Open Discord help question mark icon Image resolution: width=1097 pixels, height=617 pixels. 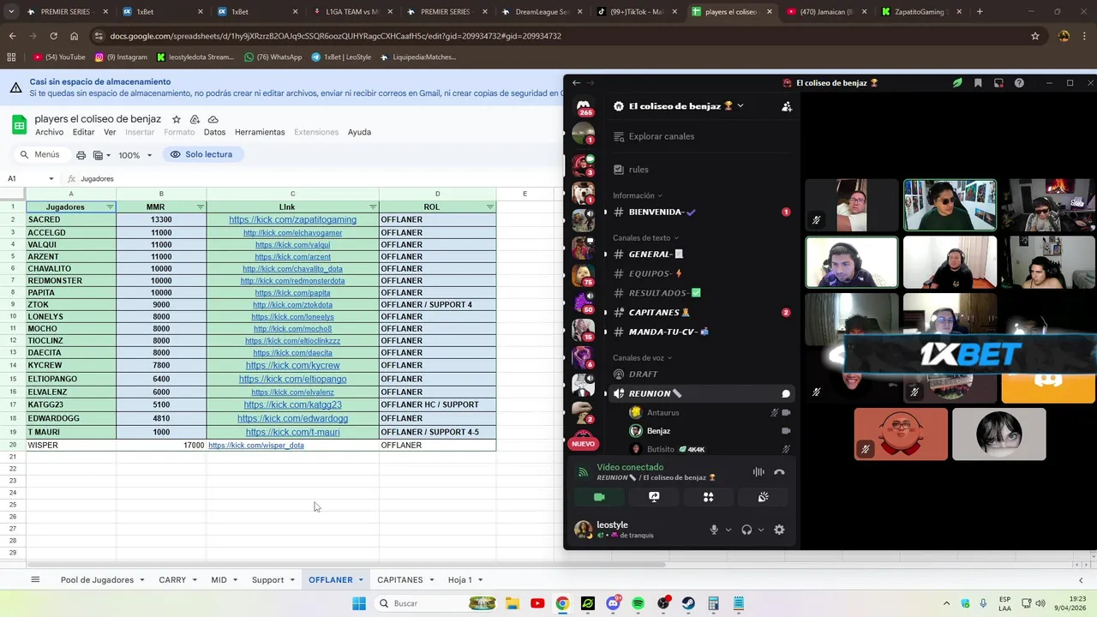coord(1019,83)
